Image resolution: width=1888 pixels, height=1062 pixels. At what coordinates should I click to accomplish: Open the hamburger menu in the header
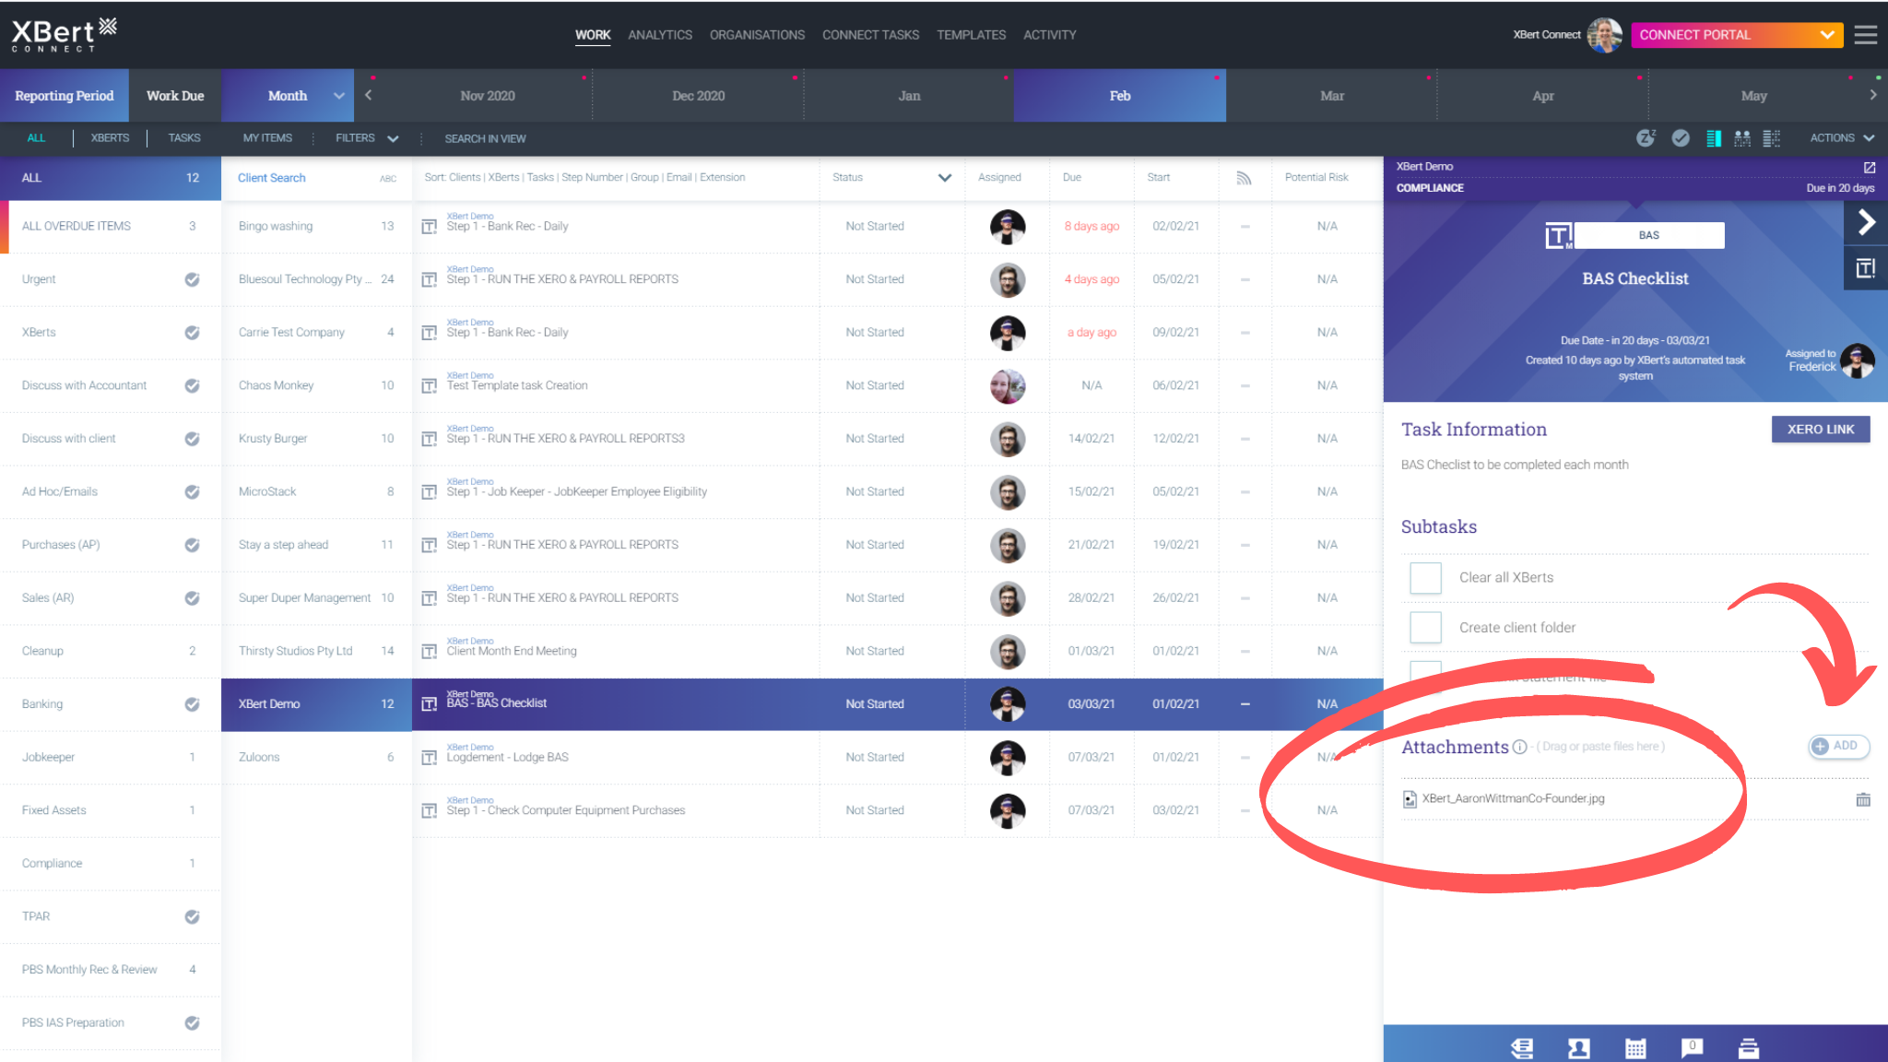tap(1866, 35)
